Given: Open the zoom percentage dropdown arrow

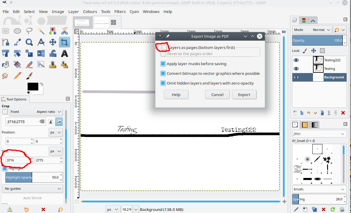Looking at the screenshot, I should [x=136, y=209].
